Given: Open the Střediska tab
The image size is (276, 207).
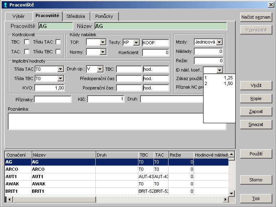Looking at the screenshot, I should [x=76, y=16].
